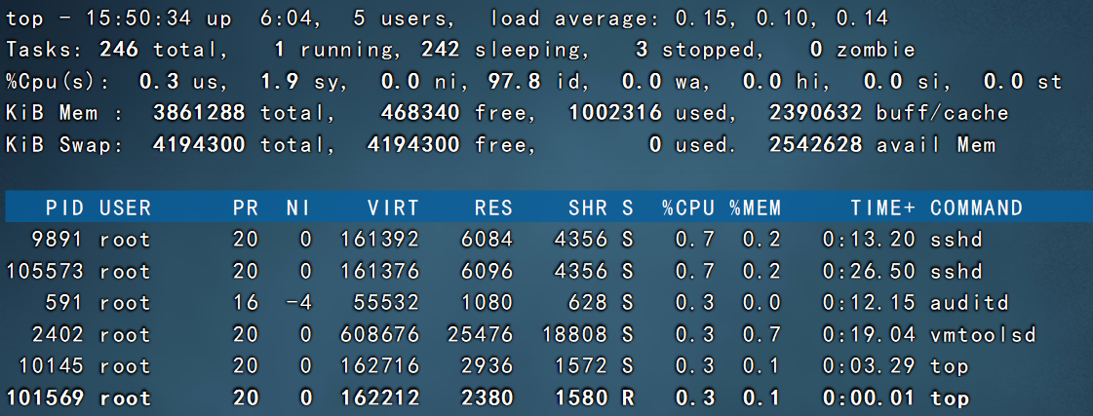Select PID 10145 in process list
Screen dimensions: 1093x416
(52, 366)
